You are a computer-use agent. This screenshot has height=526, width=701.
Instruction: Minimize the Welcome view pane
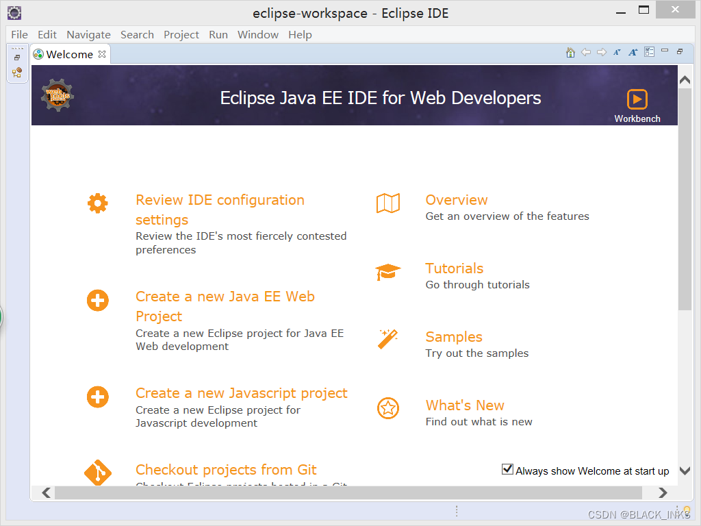pos(665,51)
